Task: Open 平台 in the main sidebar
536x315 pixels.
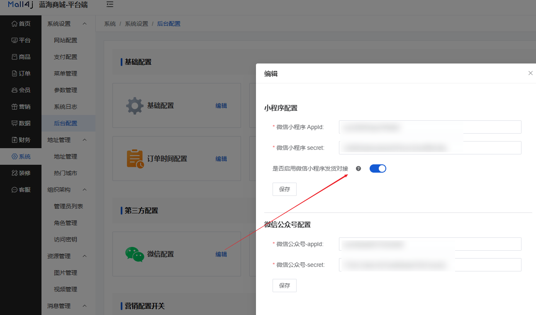Action: click(21, 40)
